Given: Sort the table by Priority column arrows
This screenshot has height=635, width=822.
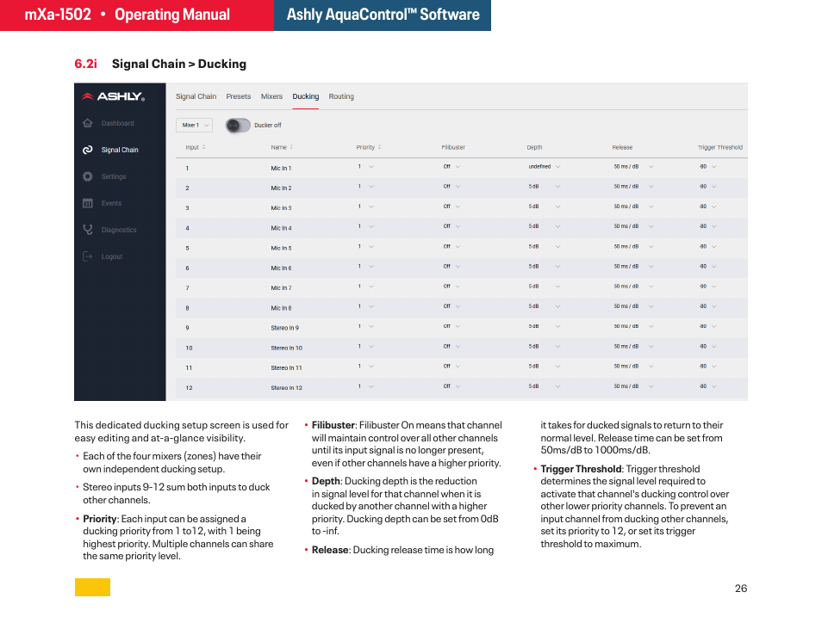Looking at the screenshot, I should point(379,147).
